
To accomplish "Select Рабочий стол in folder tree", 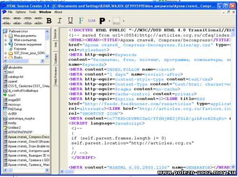I will click(18, 31).
